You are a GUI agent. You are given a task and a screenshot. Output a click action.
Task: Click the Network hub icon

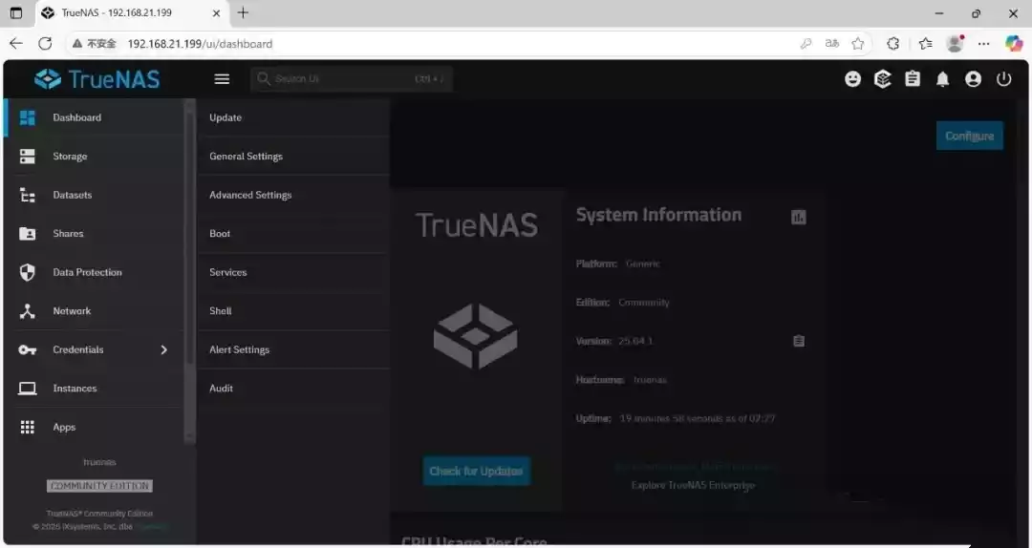tap(27, 311)
